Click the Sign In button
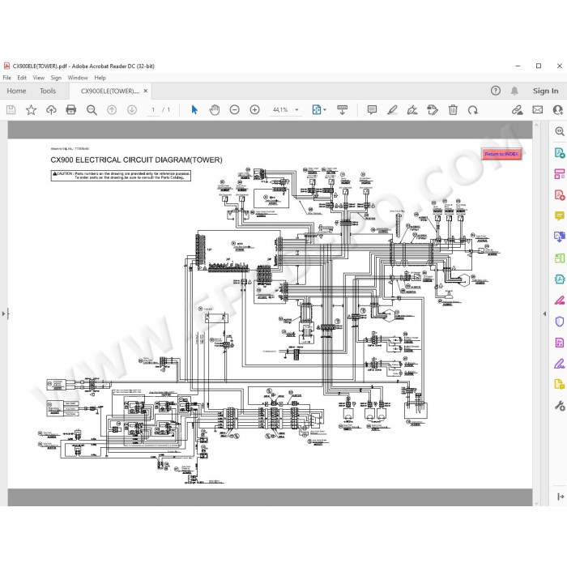 pyautogui.click(x=545, y=91)
